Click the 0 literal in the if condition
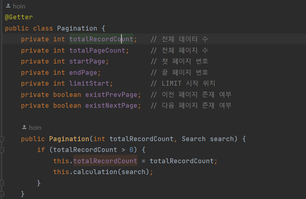The width and height of the screenshot is (306, 199). pos(131,150)
